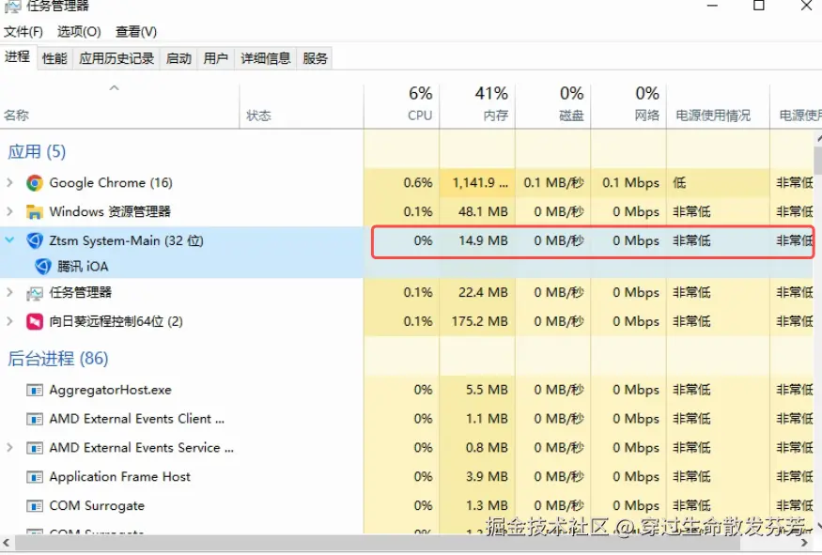Open the 选项(O) menu
The height and width of the screenshot is (555, 822).
click(79, 32)
